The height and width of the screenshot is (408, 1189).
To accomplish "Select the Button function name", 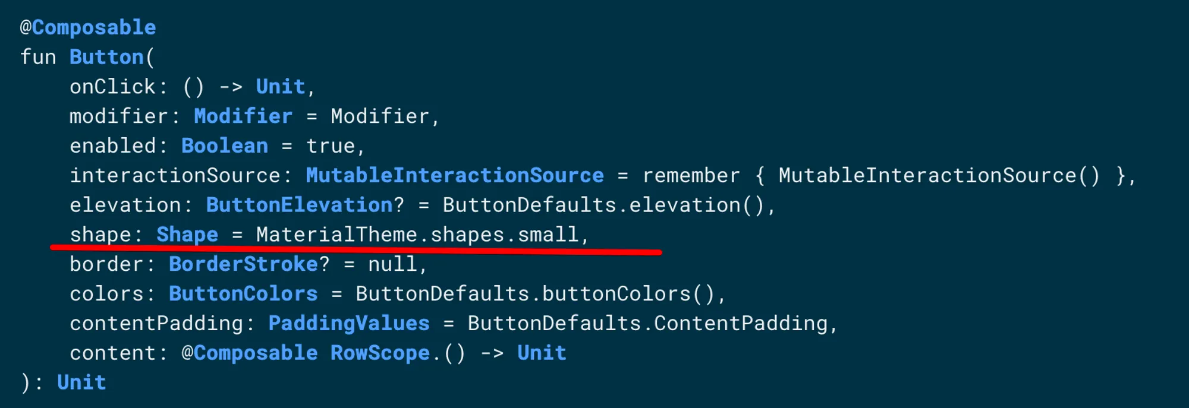I will pyautogui.click(x=106, y=57).
